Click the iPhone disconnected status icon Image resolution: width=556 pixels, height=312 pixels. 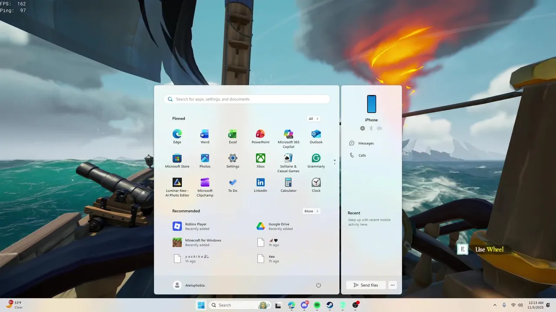[x=363, y=128]
